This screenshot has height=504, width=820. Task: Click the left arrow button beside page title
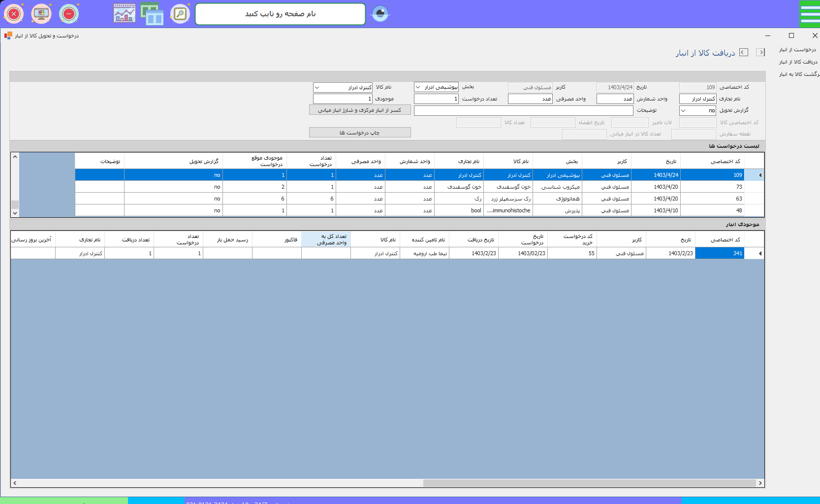coord(744,52)
